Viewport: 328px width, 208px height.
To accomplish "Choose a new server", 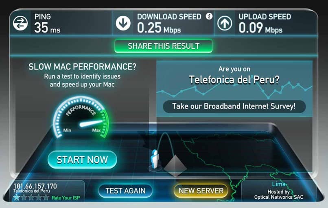I will pos(201,191).
